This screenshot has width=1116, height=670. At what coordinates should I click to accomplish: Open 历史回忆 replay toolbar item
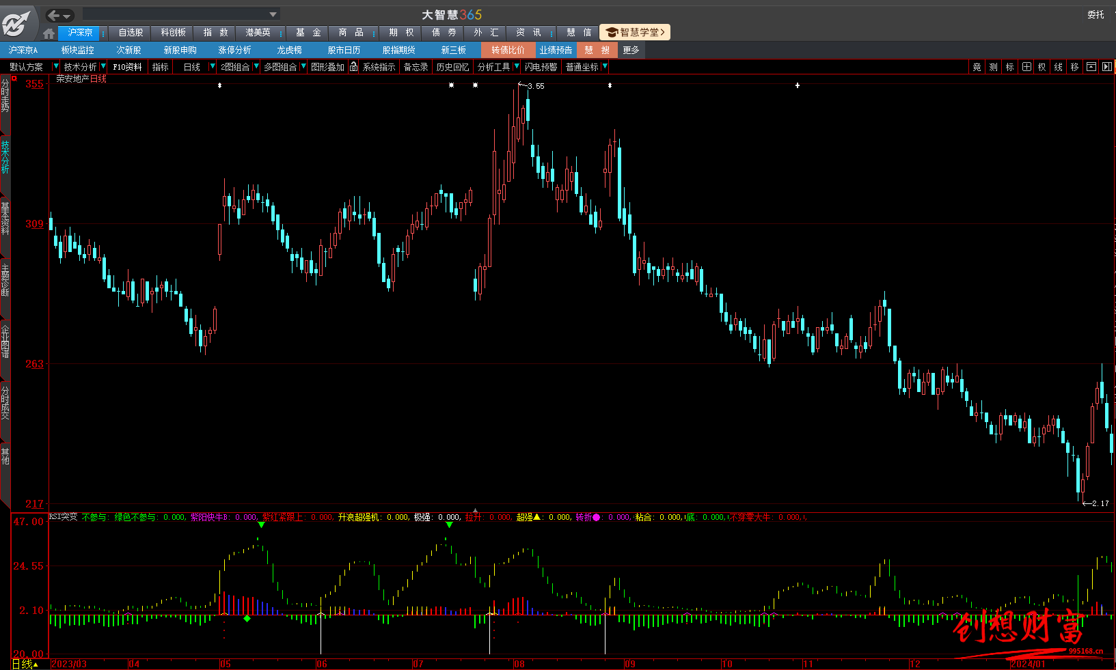452,67
